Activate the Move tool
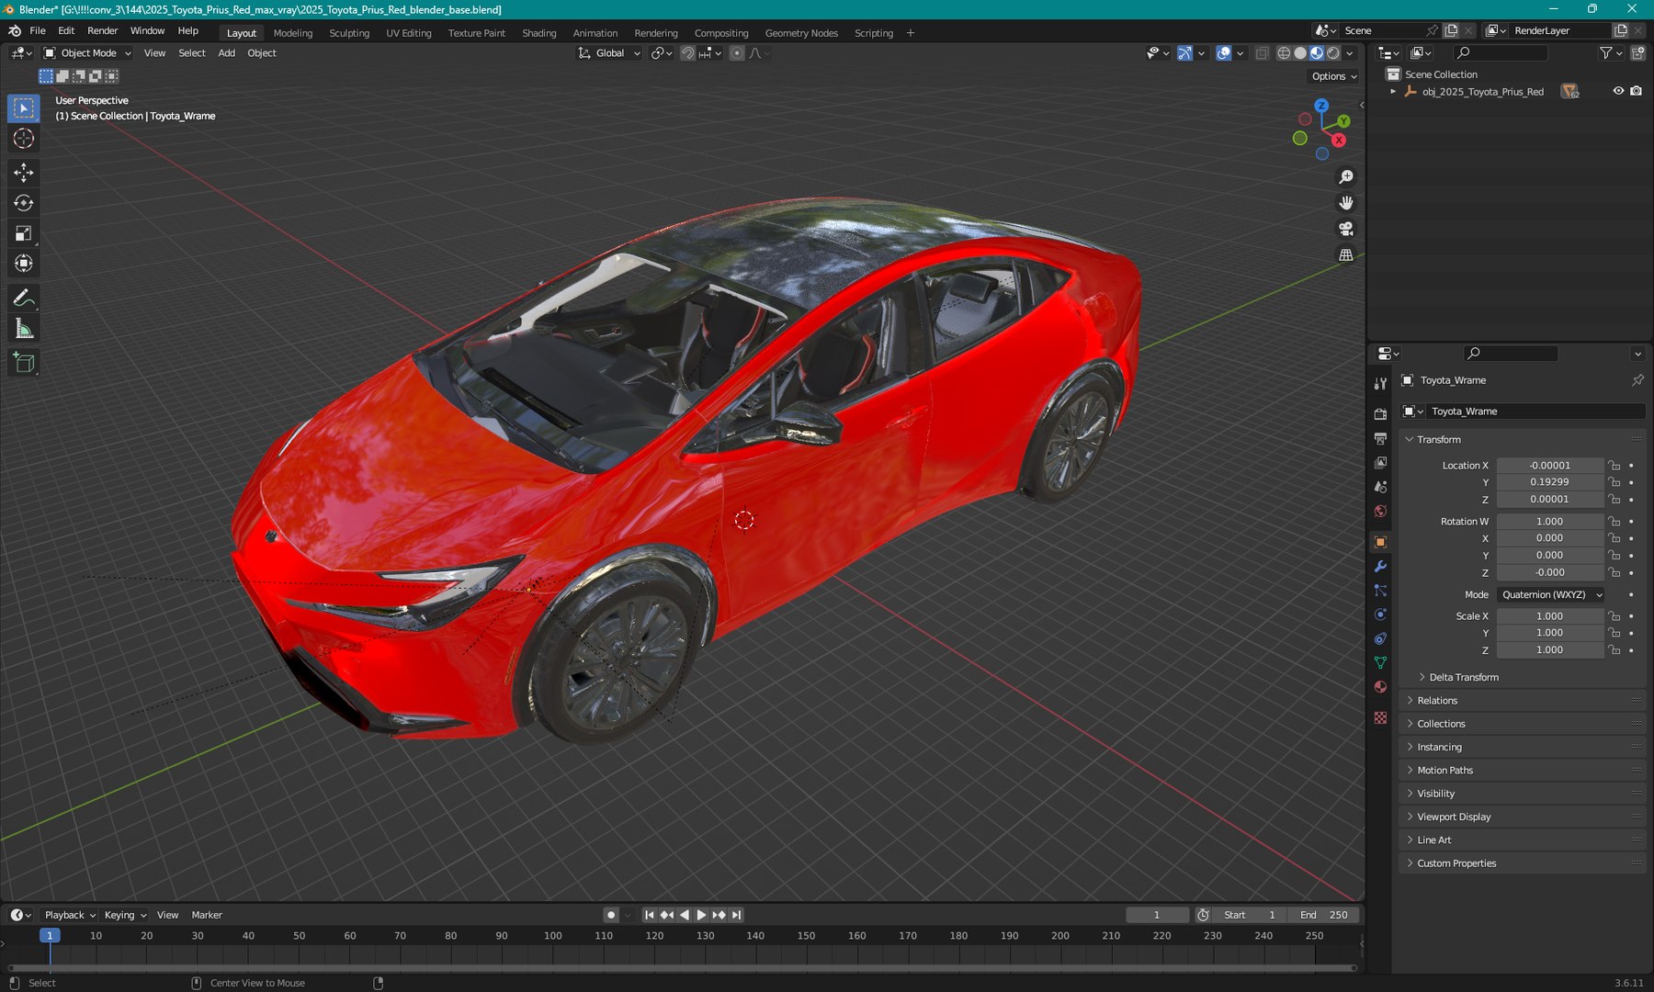 pos(24,173)
